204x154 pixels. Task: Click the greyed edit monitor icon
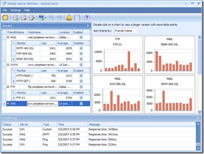click(59, 17)
